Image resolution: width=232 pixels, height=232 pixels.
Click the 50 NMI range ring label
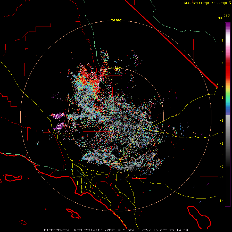coord(116,68)
